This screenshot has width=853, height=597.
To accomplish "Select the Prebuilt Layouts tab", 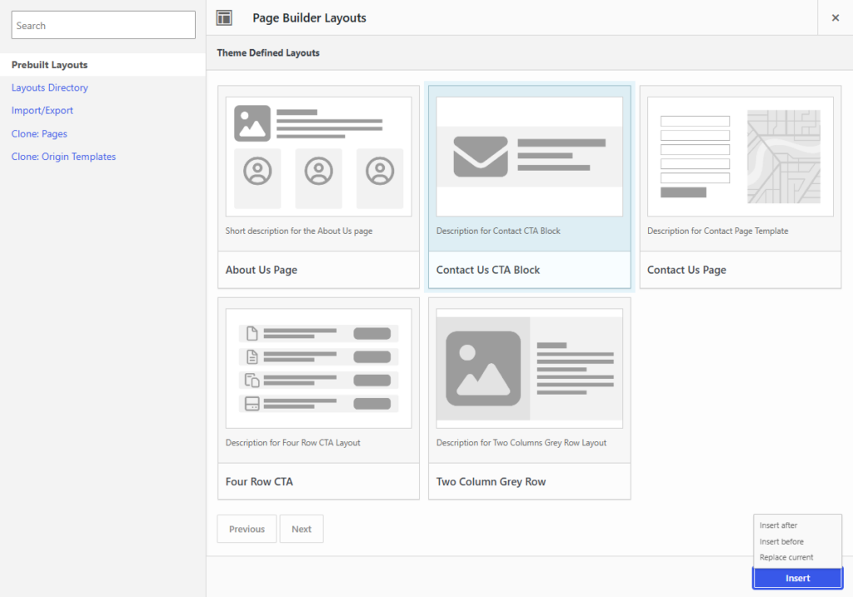I will tap(102, 65).
